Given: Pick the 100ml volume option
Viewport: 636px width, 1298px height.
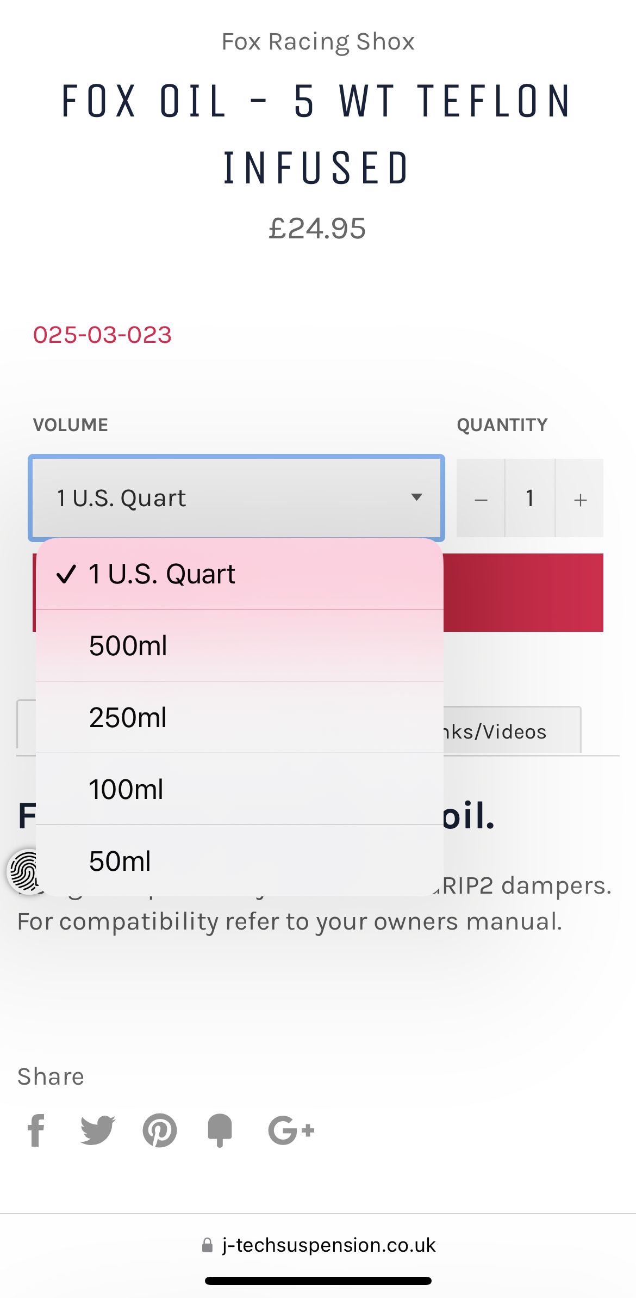Looking at the screenshot, I should [240, 789].
